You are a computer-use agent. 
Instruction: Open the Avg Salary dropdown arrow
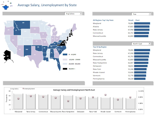81,13
